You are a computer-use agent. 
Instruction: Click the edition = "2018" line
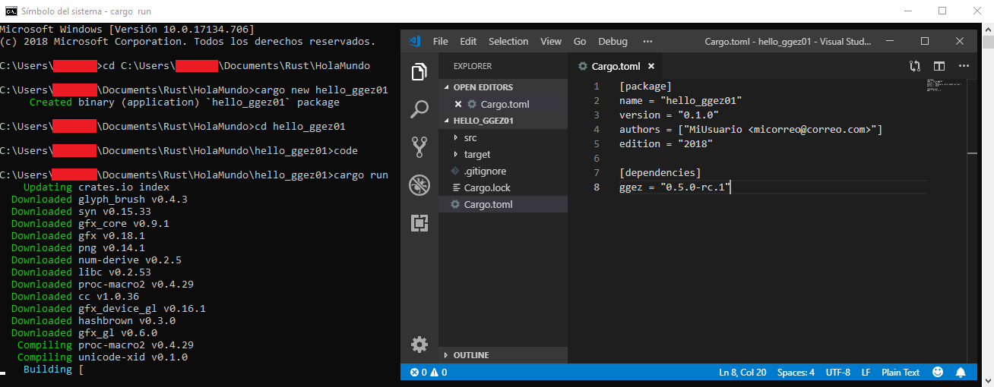666,143
